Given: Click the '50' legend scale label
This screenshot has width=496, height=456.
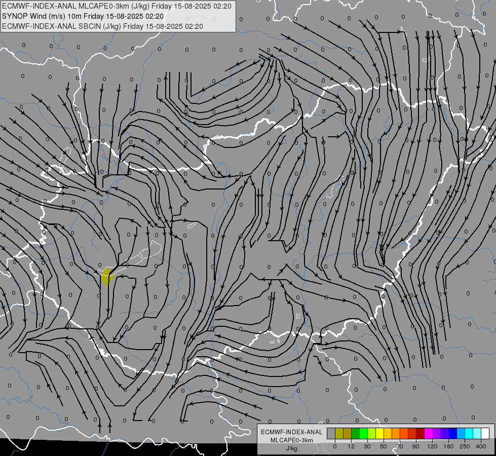Looking at the screenshot, I should click(384, 446).
